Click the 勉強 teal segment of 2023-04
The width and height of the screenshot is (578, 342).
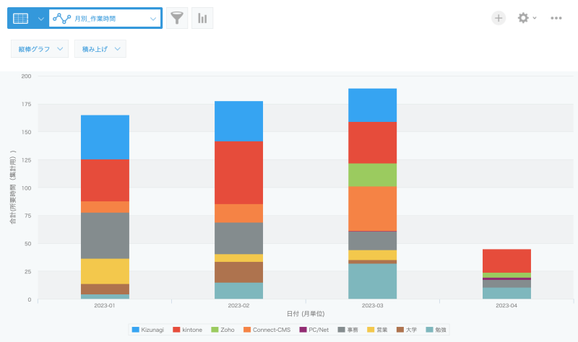click(x=507, y=294)
